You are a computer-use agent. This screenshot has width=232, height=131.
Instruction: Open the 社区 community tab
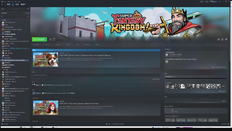pyautogui.click(x=17, y=4)
